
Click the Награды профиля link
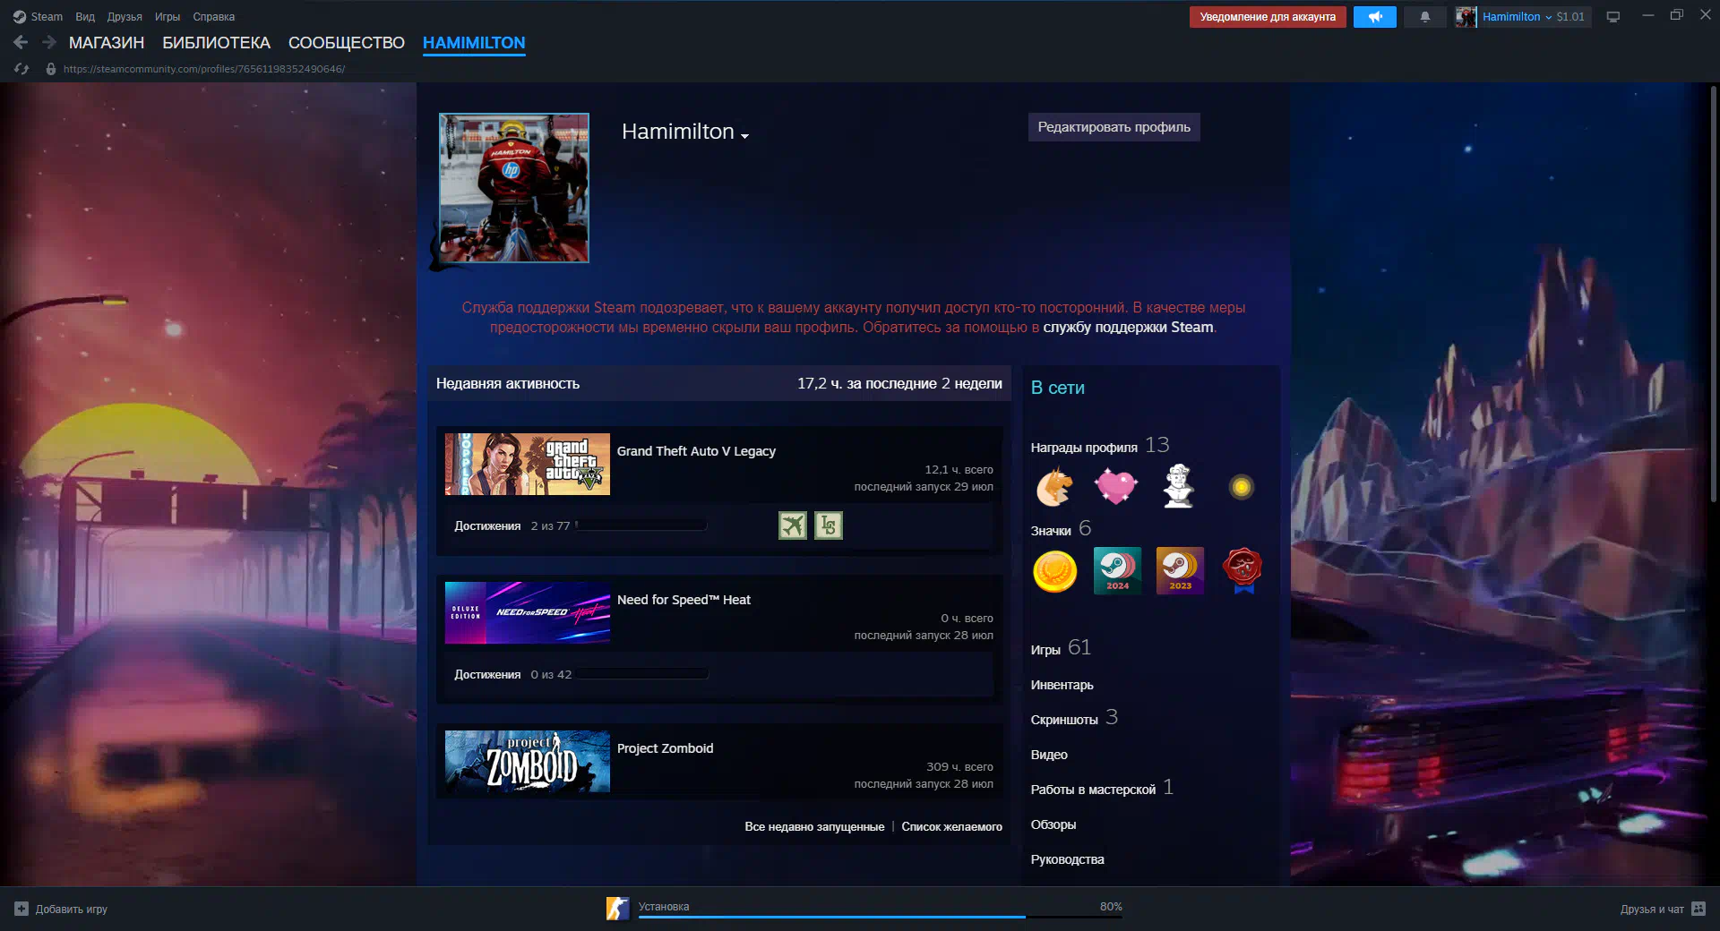[1084, 448]
